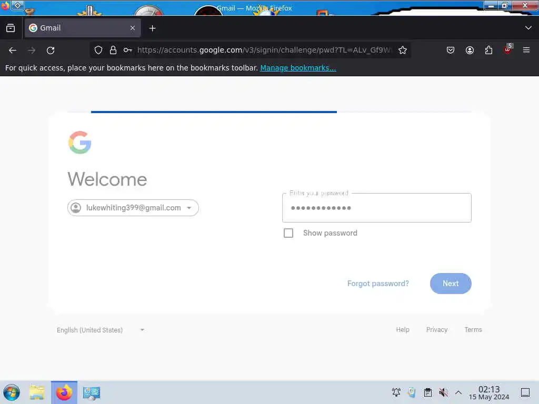Screen dimensions: 539x404
Task: Go back to the previous page
Action: [x=13, y=50]
